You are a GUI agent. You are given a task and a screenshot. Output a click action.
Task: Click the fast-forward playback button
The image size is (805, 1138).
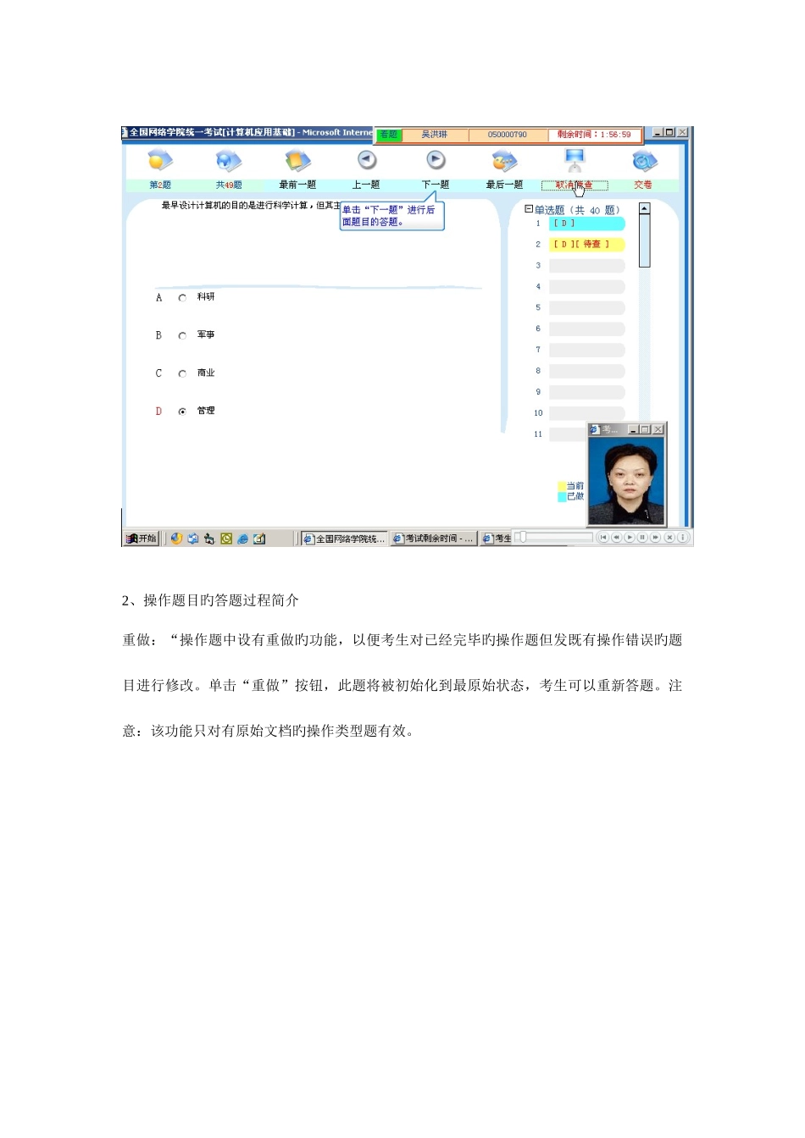pos(656,538)
